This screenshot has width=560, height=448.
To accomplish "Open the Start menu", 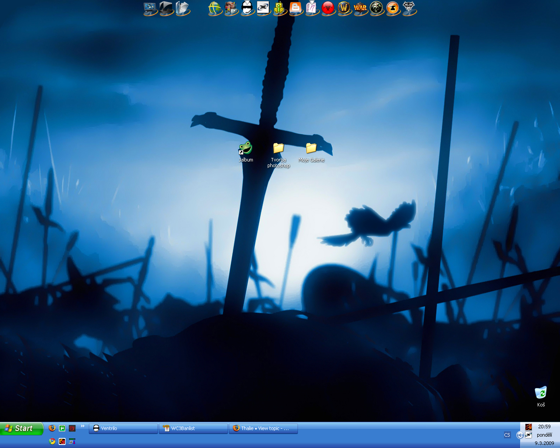I will pos(21,428).
